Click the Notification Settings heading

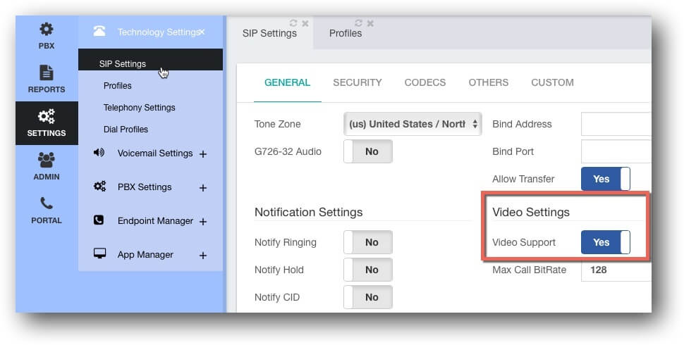[x=308, y=212]
